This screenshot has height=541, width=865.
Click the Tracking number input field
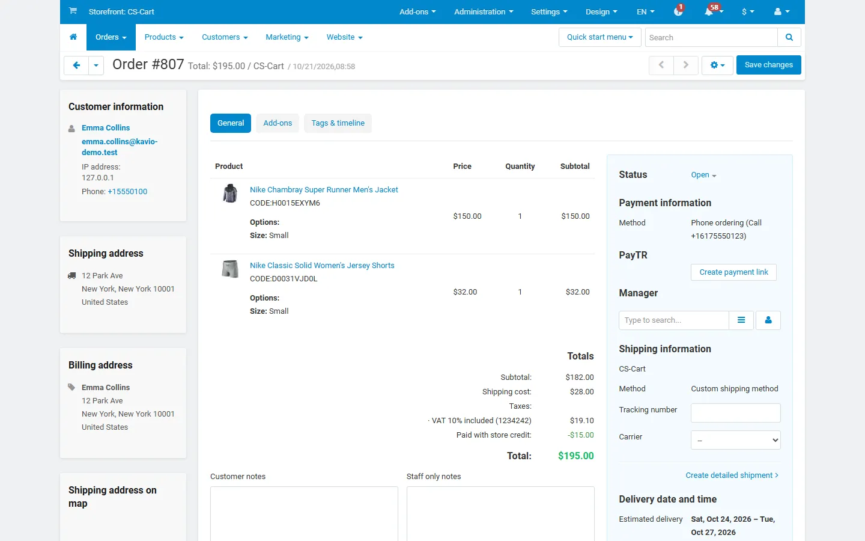pyautogui.click(x=736, y=413)
